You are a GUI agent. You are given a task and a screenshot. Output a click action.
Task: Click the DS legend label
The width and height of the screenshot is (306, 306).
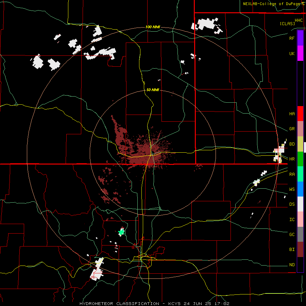point(292,204)
